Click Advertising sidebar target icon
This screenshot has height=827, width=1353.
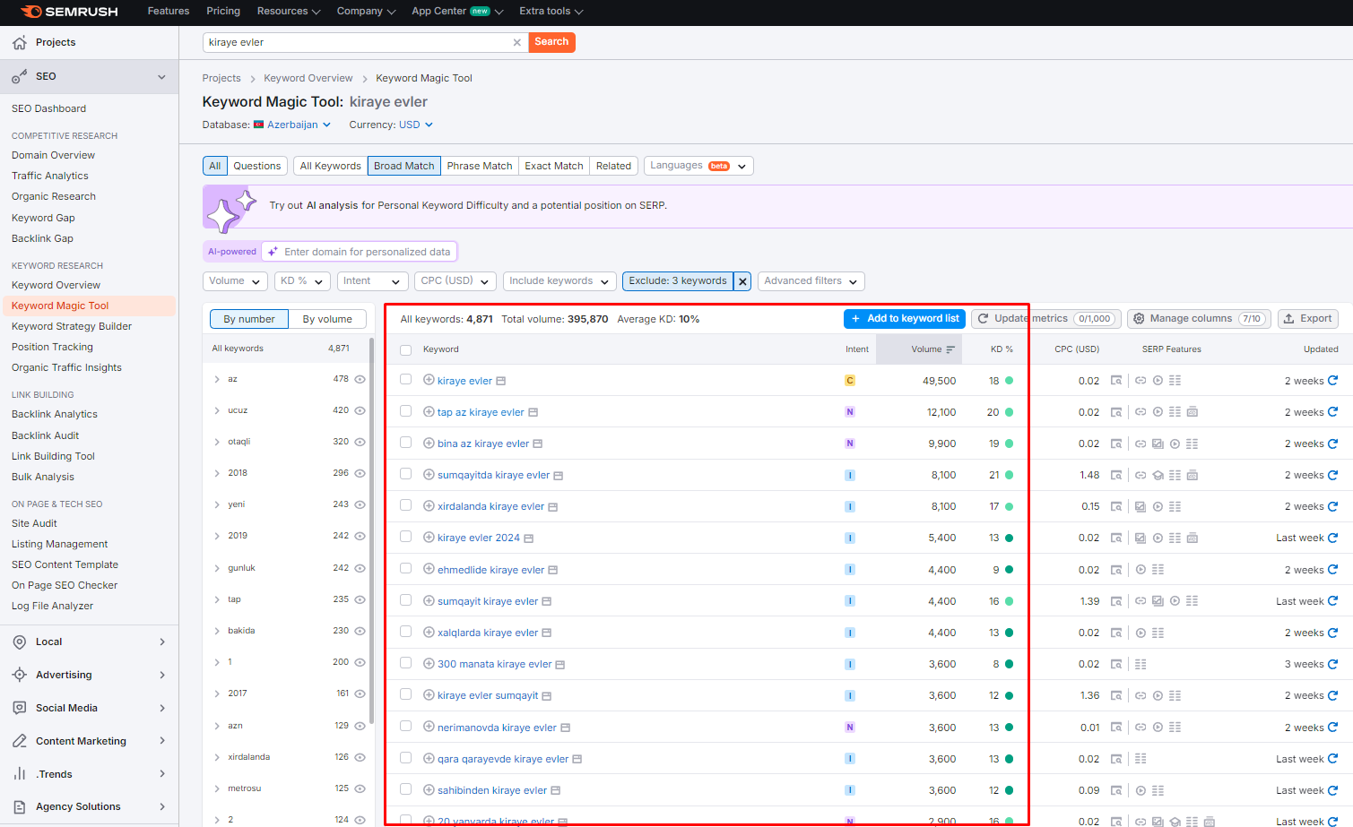point(19,675)
